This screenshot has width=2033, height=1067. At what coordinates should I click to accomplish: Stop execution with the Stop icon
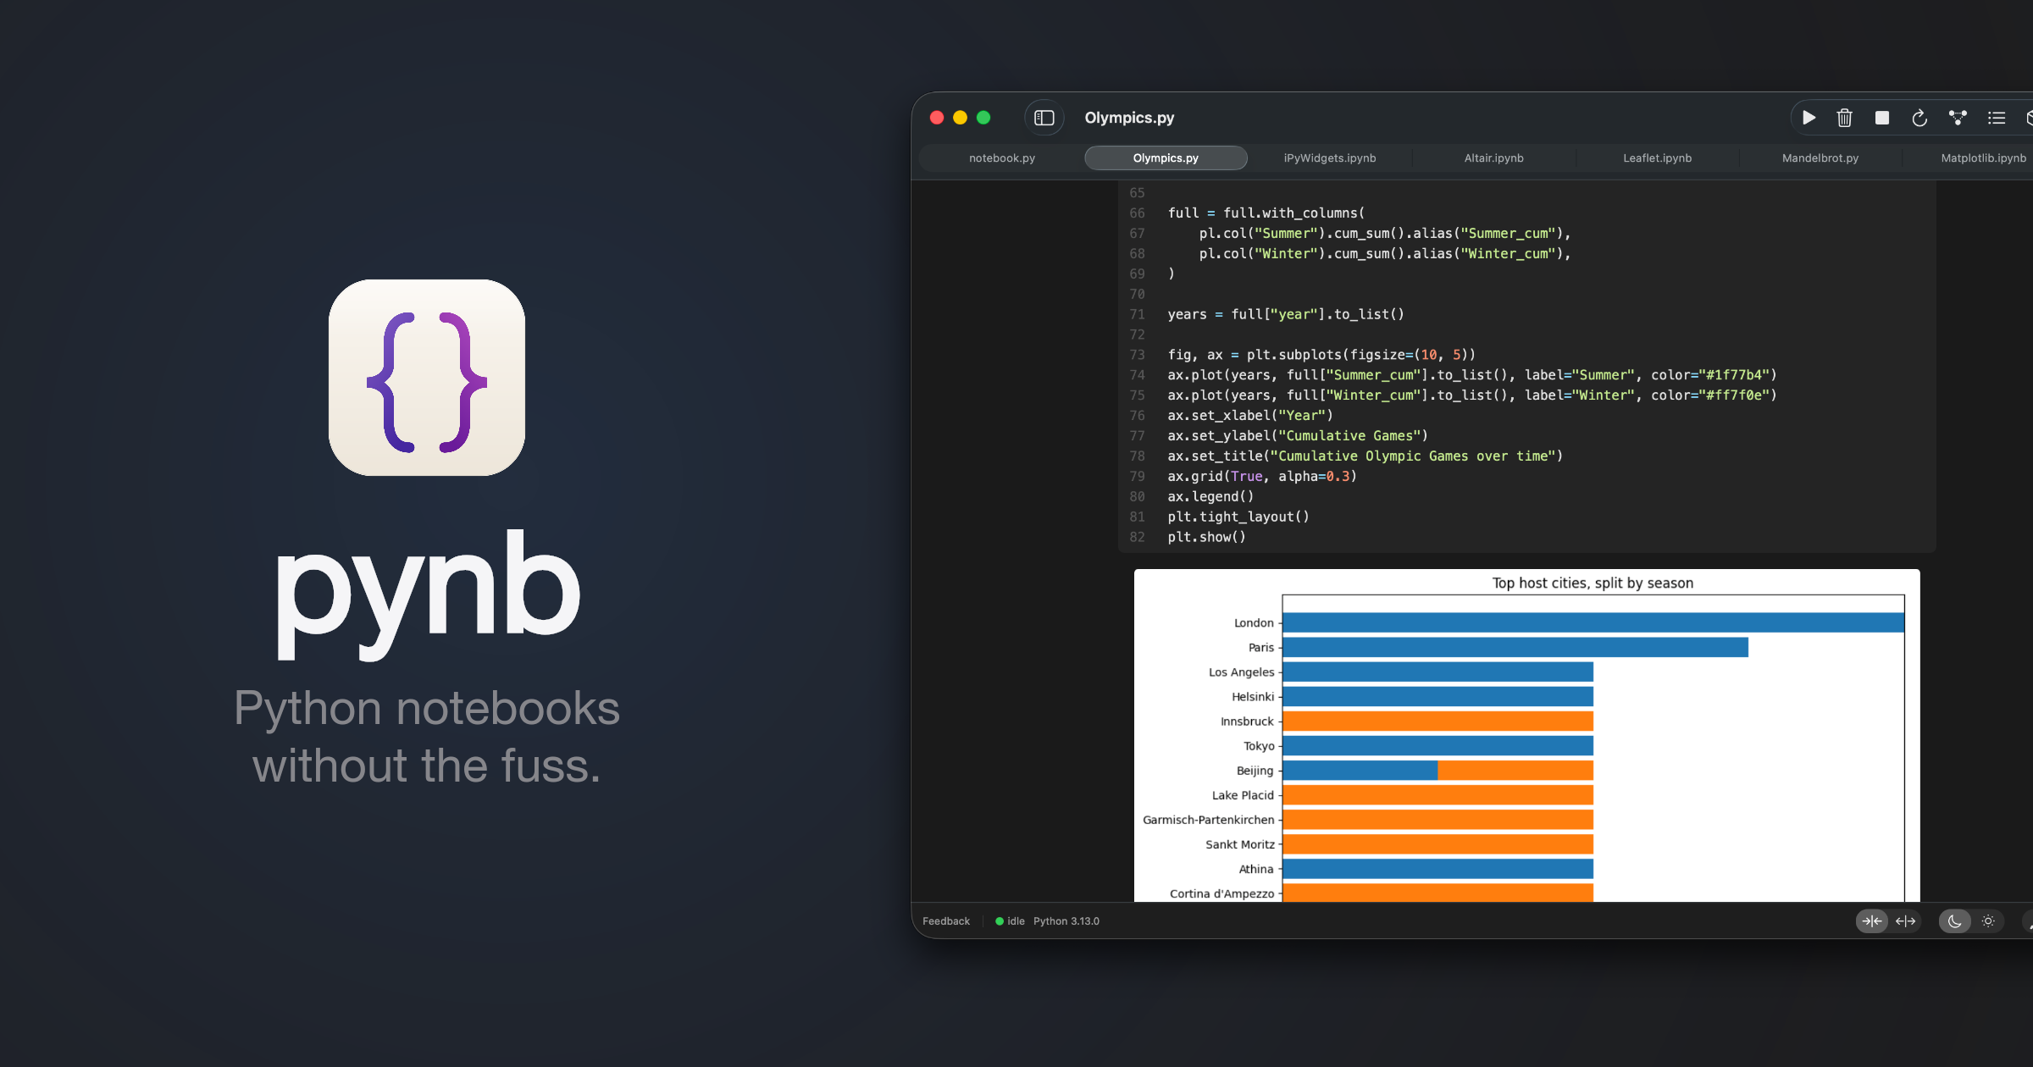tap(1882, 118)
